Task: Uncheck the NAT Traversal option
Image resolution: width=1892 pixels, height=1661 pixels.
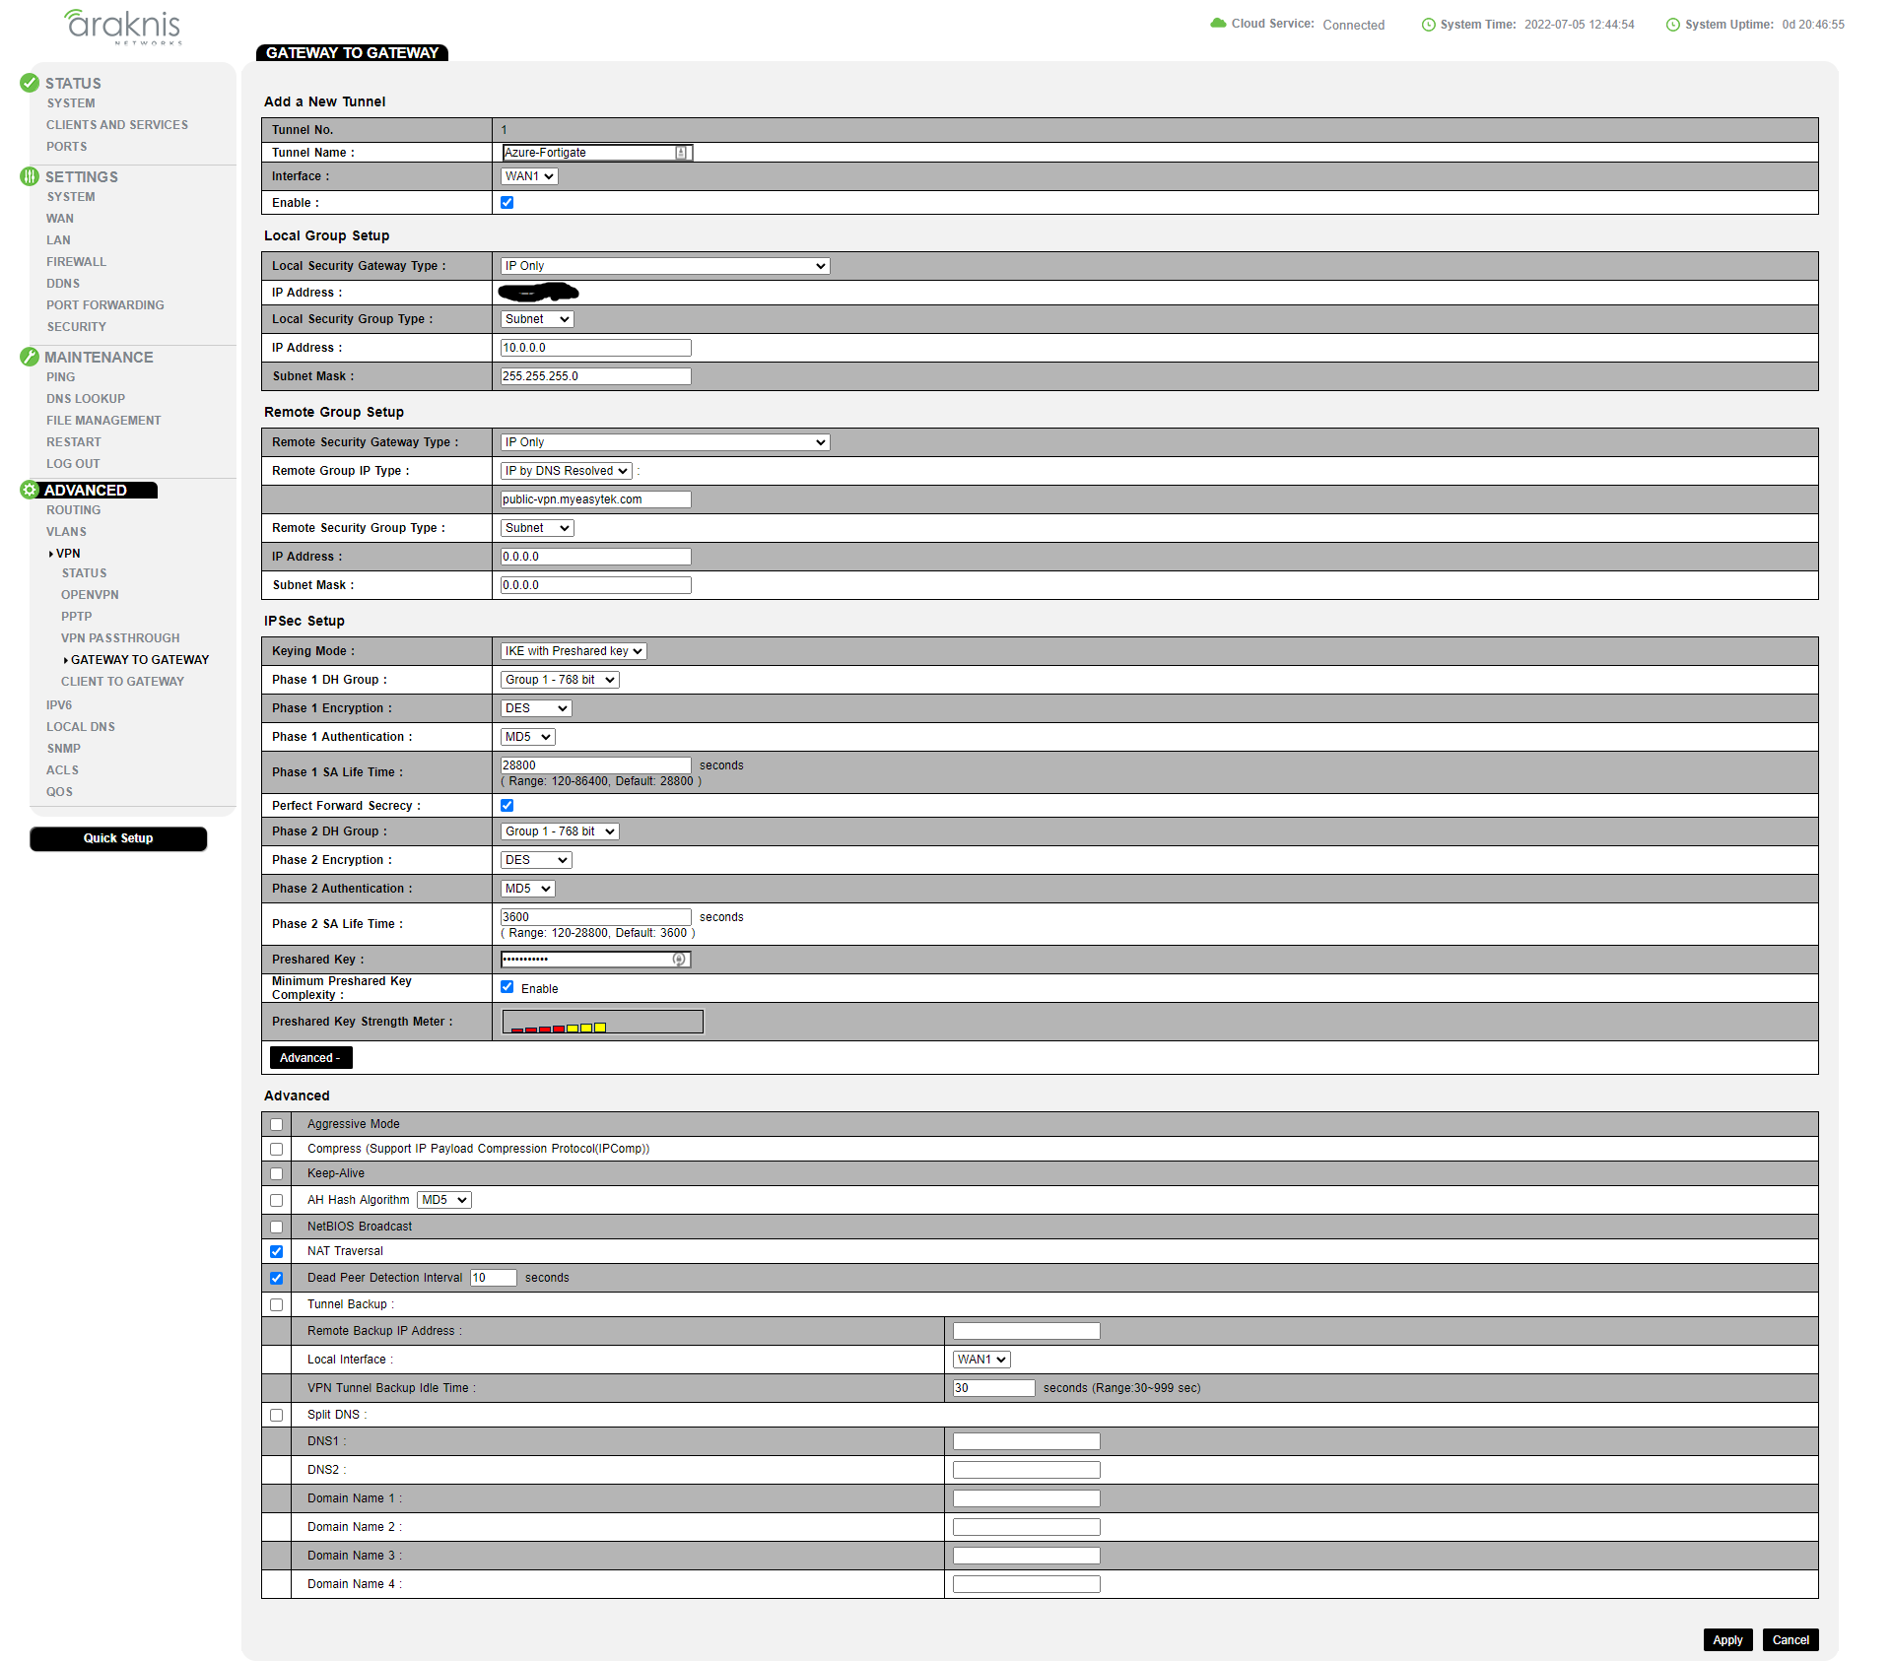Action: pyautogui.click(x=276, y=1251)
